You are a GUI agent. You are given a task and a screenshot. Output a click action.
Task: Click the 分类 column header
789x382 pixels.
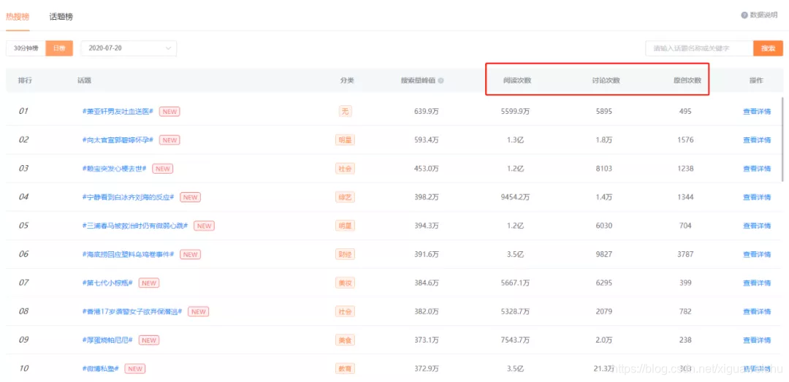[x=347, y=80]
